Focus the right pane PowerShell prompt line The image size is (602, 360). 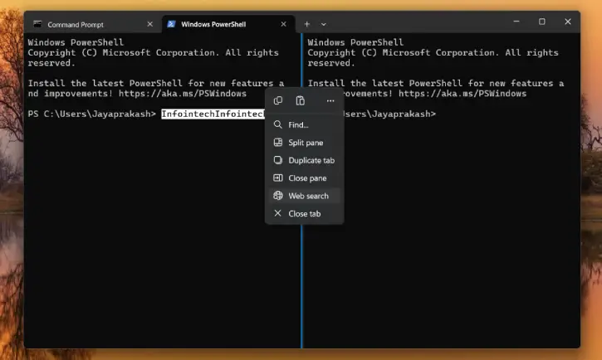click(x=440, y=114)
